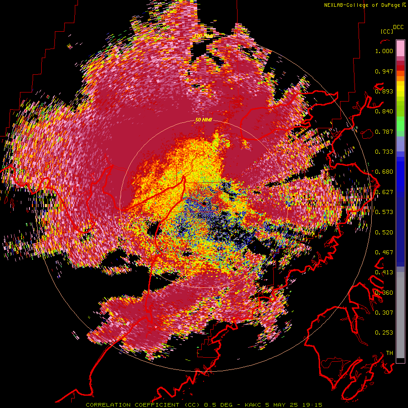Viewport: 408px width, 408px height.
Task: Click the [CC] units label above legend
Action: coord(387,31)
